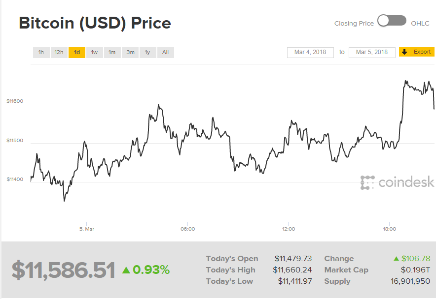The width and height of the screenshot is (436, 299).
Task: Click the Closing Price label
Action: (x=354, y=23)
